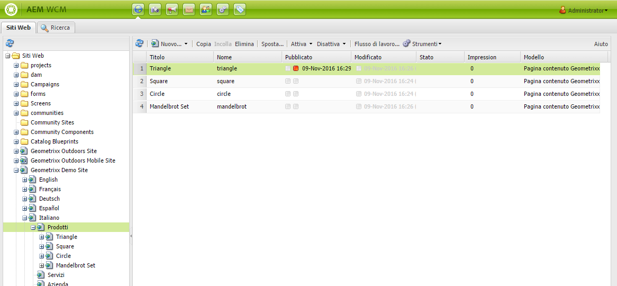Toggle Modificato checkbox for Triangle row
617x286 pixels.
pyautogui.click(x=359, y=68)
